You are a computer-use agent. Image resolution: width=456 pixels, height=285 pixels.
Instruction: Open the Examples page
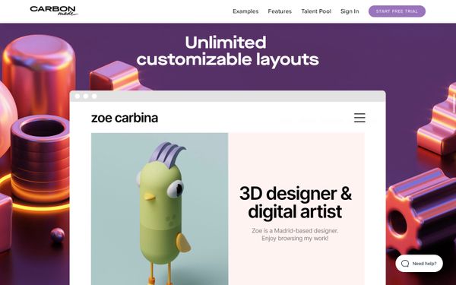click(245, 11)
